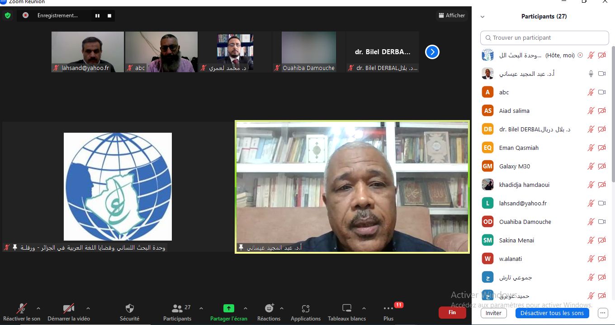615x325 pixels.
Task: Open the three-dot menu in Participants panel
Action: click(x=602, y=313)
